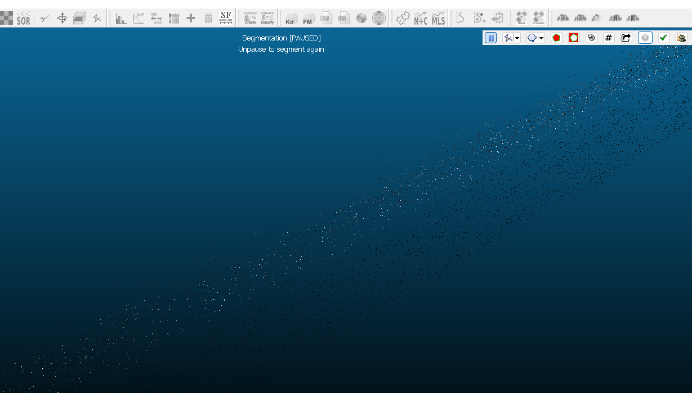Open the Gaussian filter tool
The image size is (692, 393).
pos(140,18)
